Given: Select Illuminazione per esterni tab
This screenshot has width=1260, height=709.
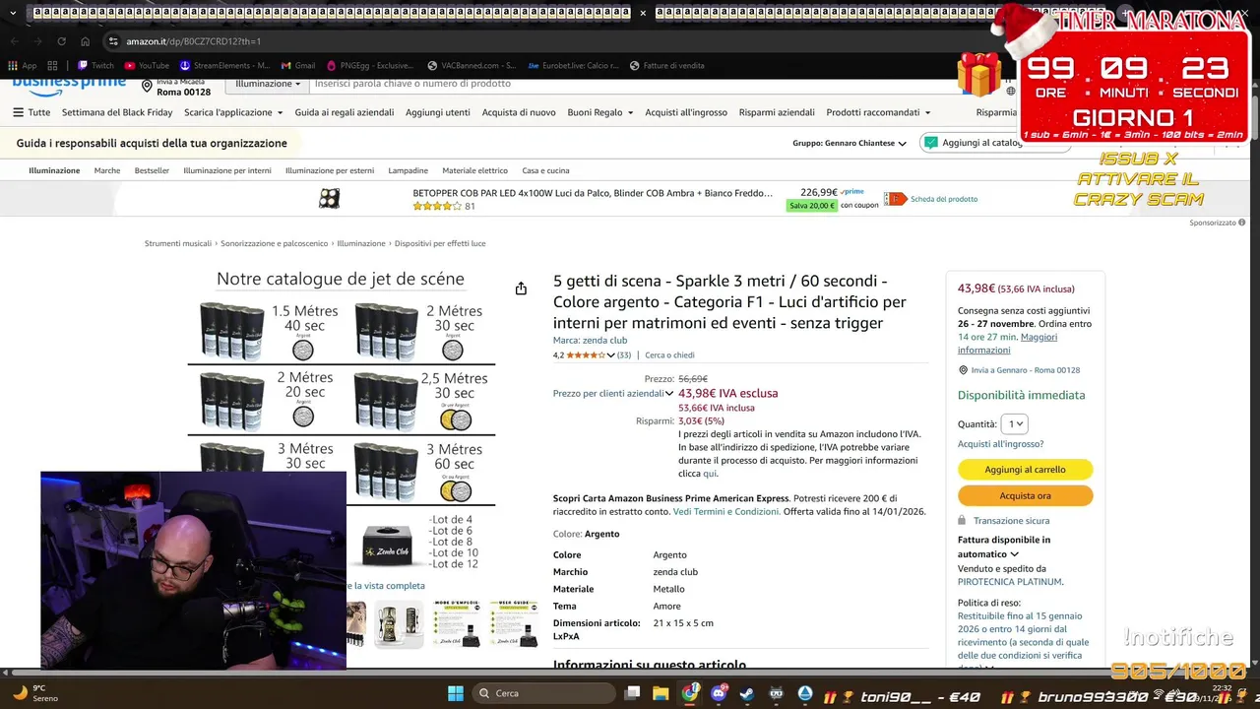Looking at the screenshot, I should tap(330, 170).
